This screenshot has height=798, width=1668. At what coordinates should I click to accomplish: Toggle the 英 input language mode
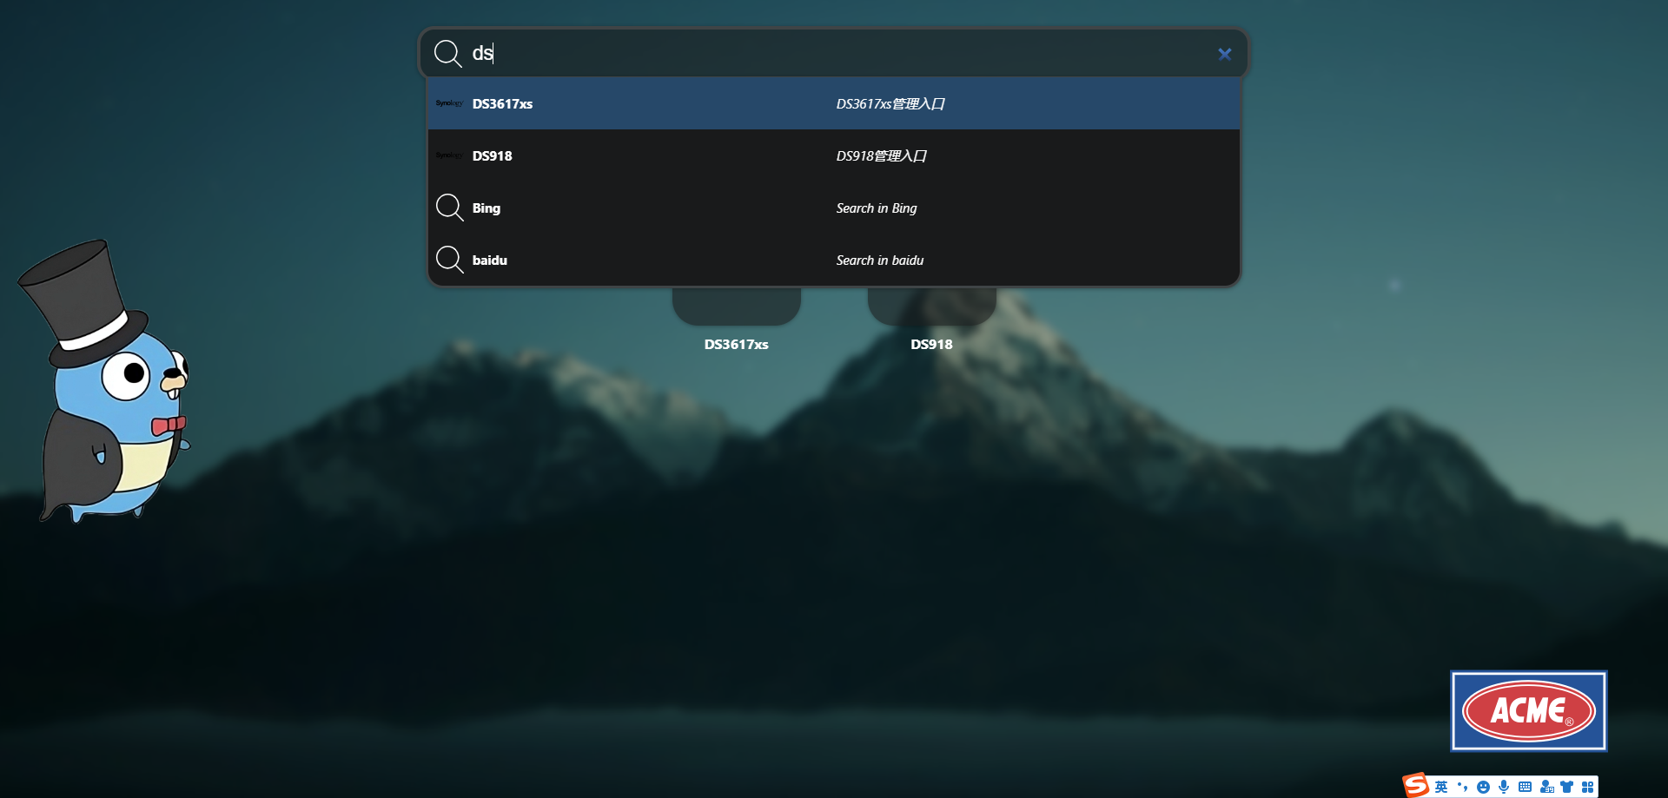[1441, 787]
